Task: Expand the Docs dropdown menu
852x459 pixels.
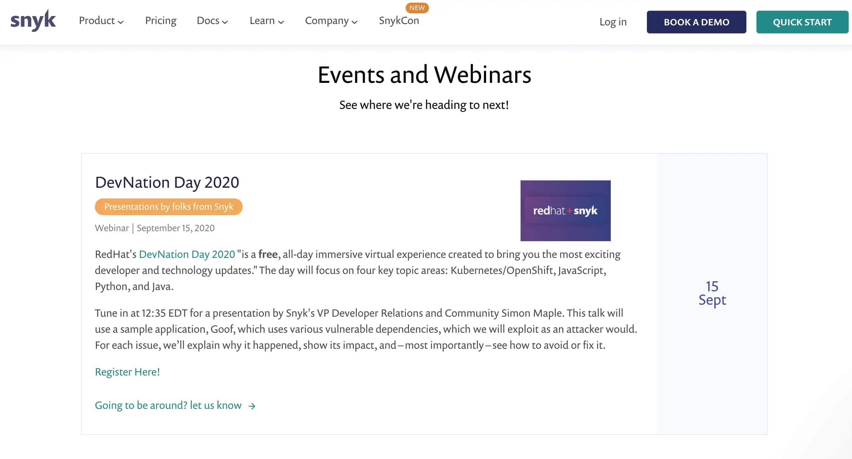Action: 212,21
